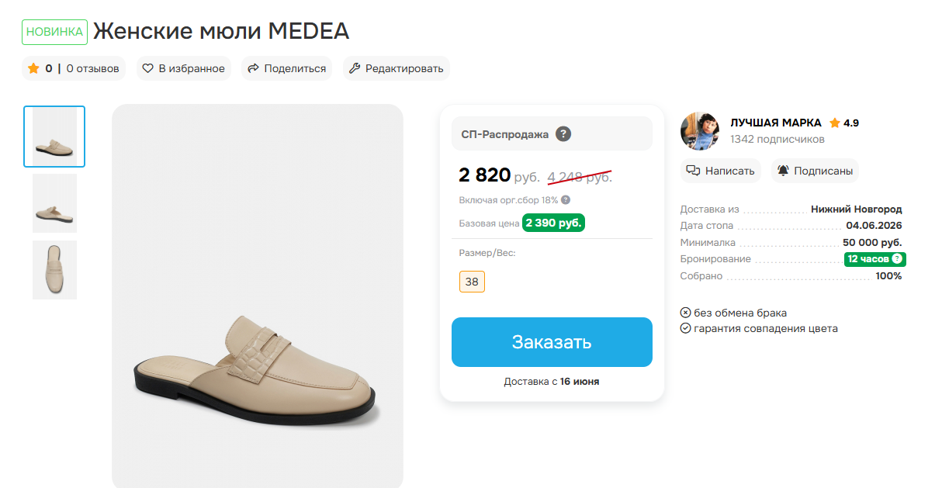Screen dimensions: 942x488
Task: Select the second side-view shoe thumbnail
Action: click(x=54, y=203)
